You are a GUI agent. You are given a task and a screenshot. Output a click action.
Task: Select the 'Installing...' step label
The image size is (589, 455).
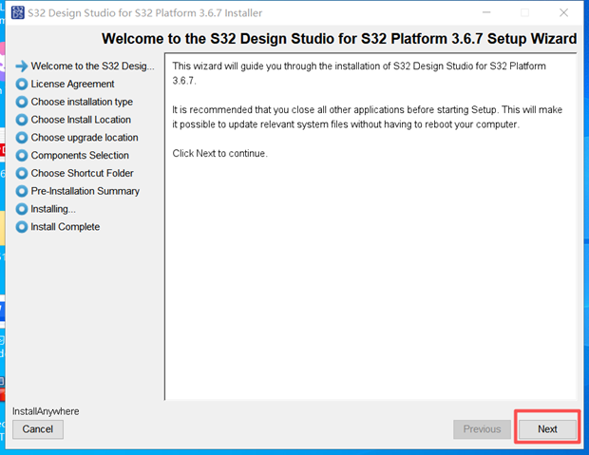point(53,209)
